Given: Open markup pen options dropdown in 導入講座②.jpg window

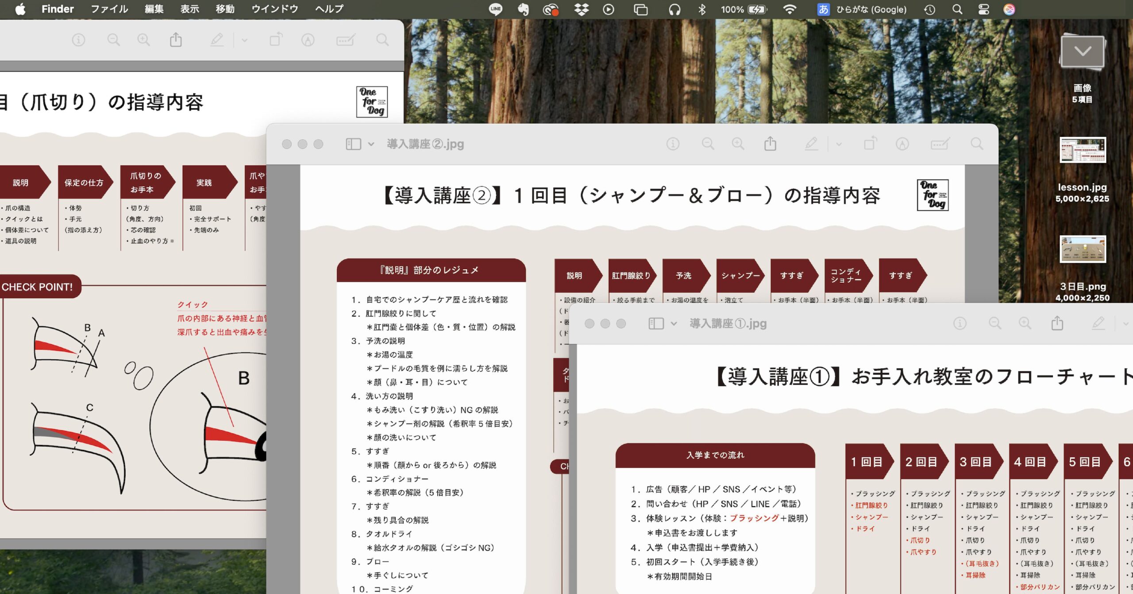Looking at the screenshot, I should click(839, 144).
